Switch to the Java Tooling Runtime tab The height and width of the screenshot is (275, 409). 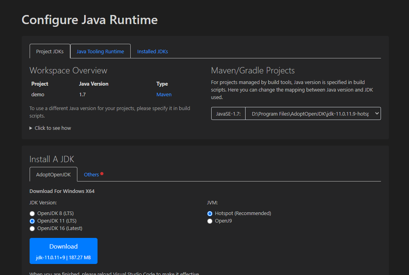[x=100, y=51]
